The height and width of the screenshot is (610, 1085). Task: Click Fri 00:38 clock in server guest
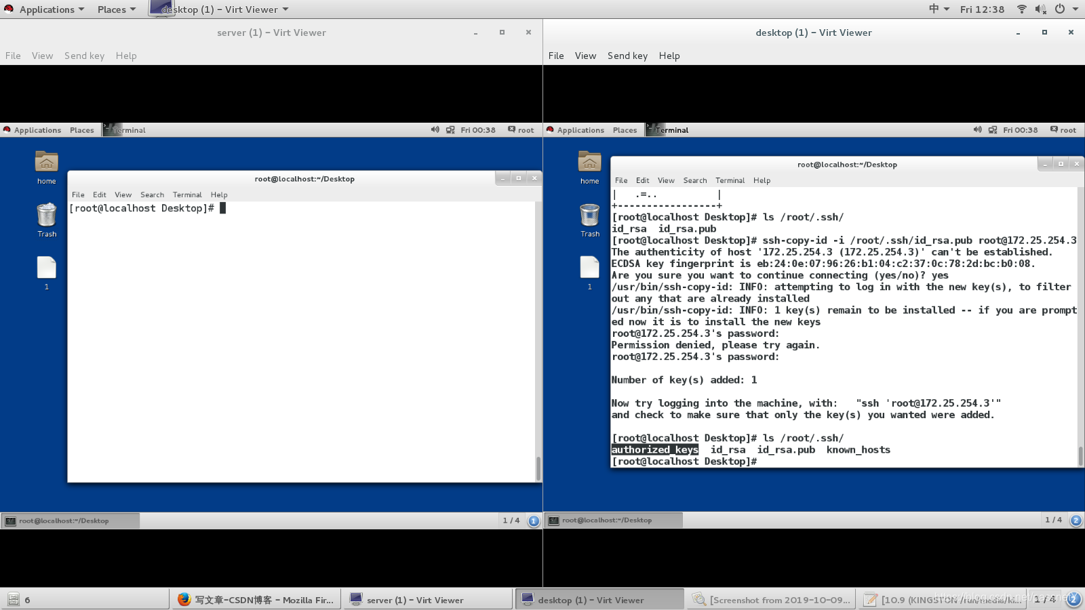(478, 130)
